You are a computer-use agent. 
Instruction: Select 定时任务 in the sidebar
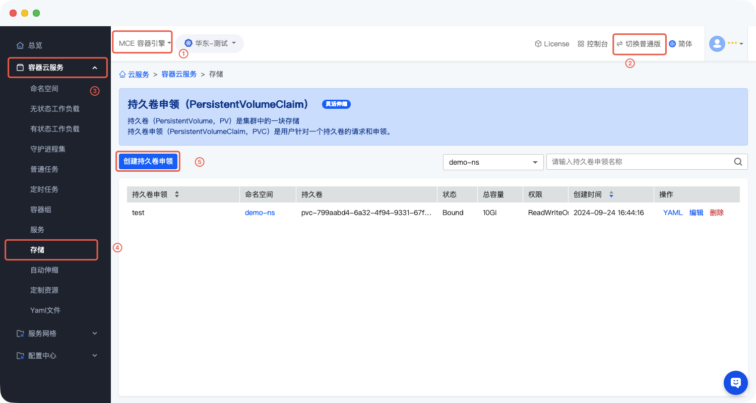(x=44, y=189)
